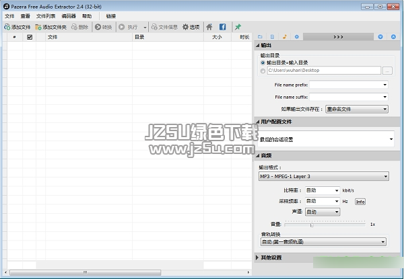Click the horizontal scrollbar thumb under the file list
This screenshot has height=279, width=404.
tap(86, 272)
